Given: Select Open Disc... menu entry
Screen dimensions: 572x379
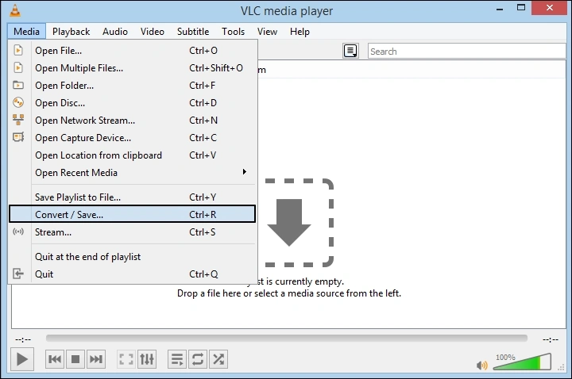Looking at the screenshot, I should coord(133,103).
